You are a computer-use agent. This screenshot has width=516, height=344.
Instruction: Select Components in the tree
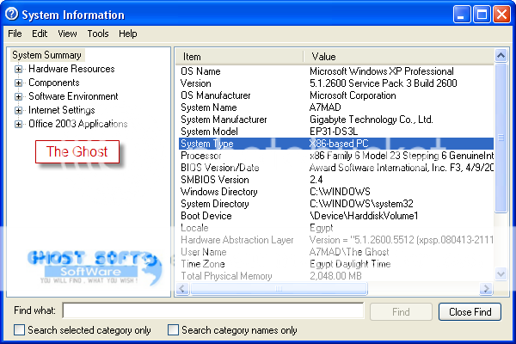click(x=54, y=83)
